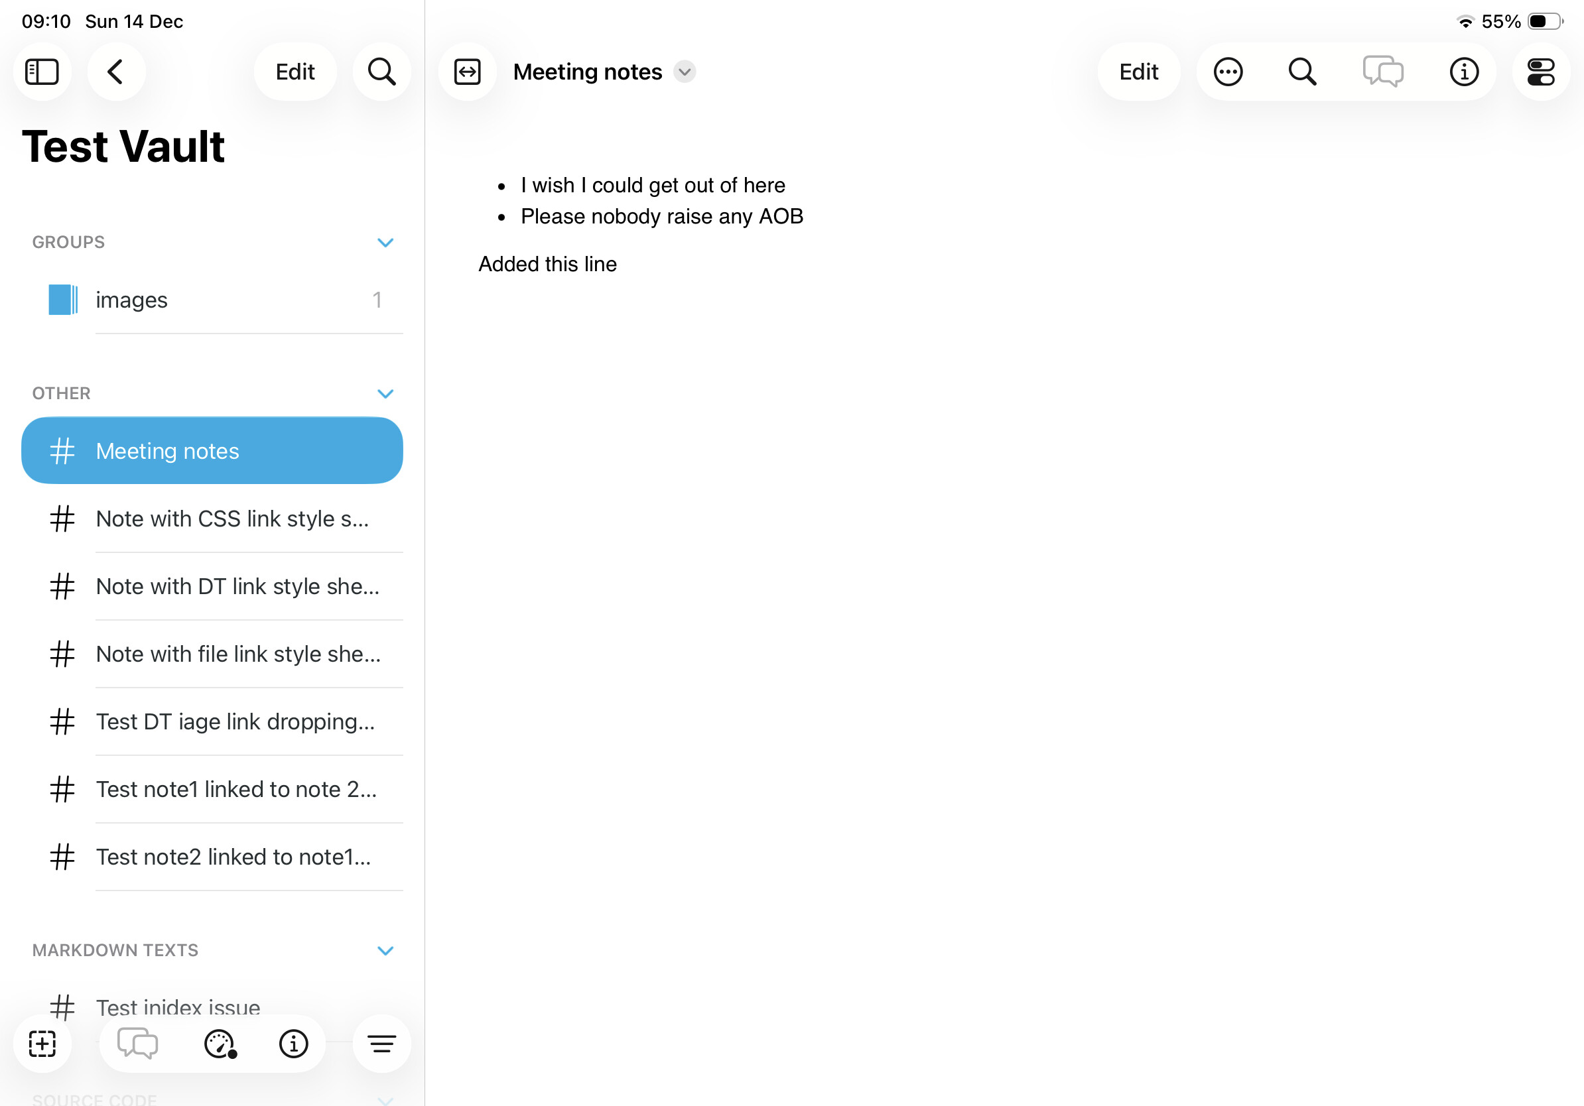Open the ellipsis more-actions menu

click(1228, 72)
